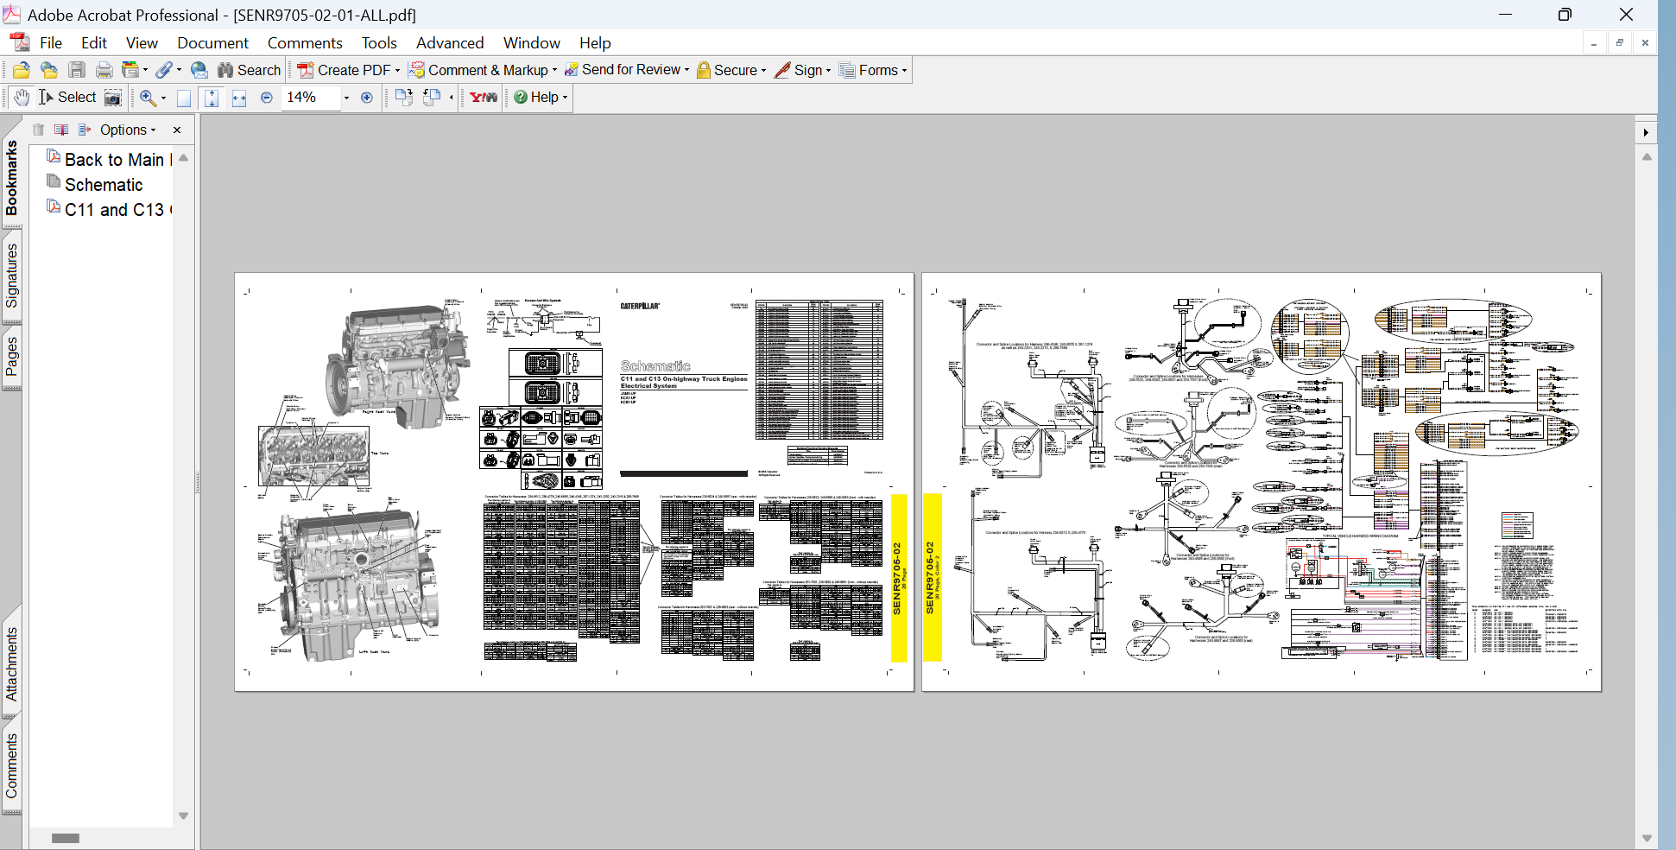Open the Document menu
The width and height of the screenshot is (1676, 850).
212,42
